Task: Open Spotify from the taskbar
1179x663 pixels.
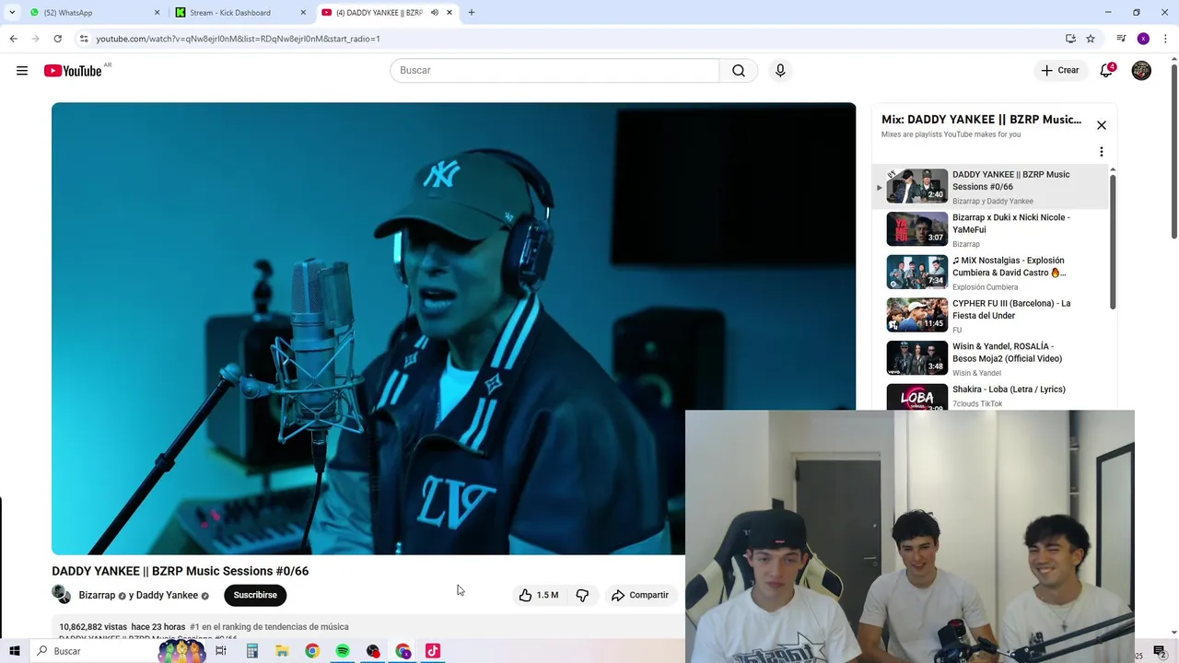Action: (x=343, y=651)
